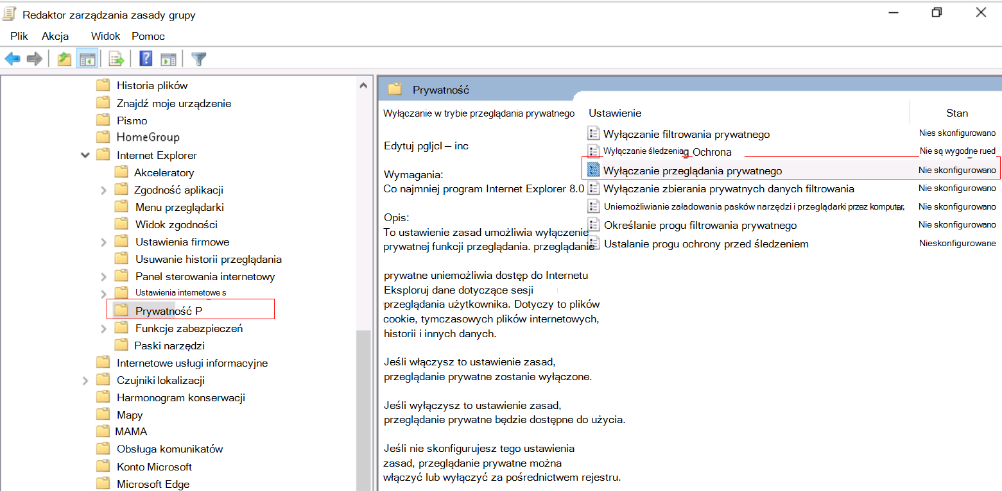Open the Widok menu
This screenshot has height=491, width=1002.
pyautogui.click(x=106, y=36)
